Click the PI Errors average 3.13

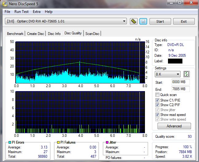44,147
